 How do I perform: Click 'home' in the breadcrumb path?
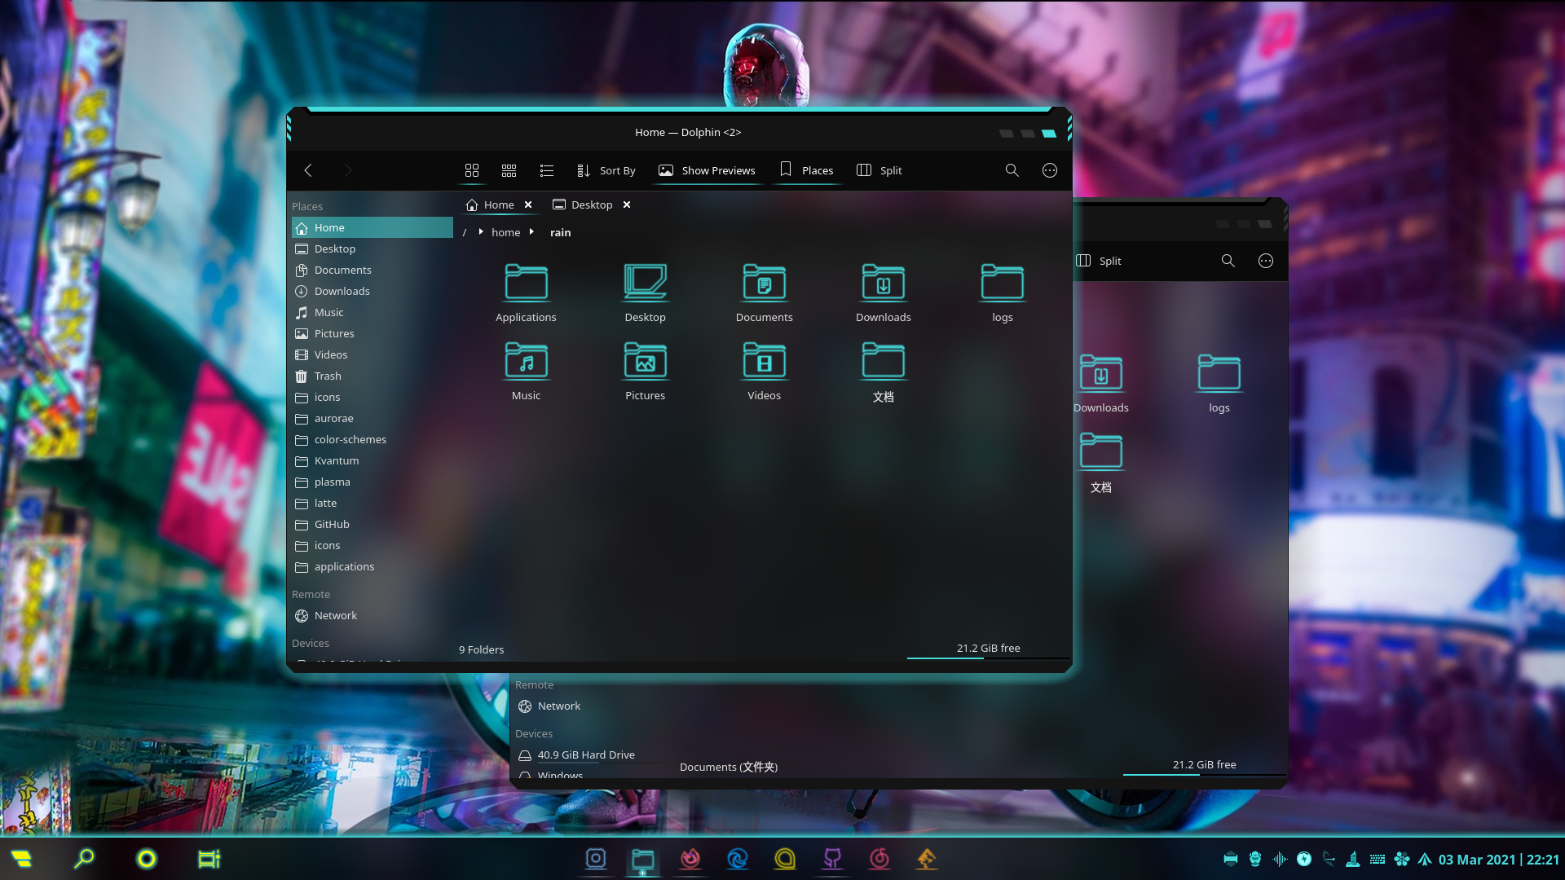[x=505, y=232]
